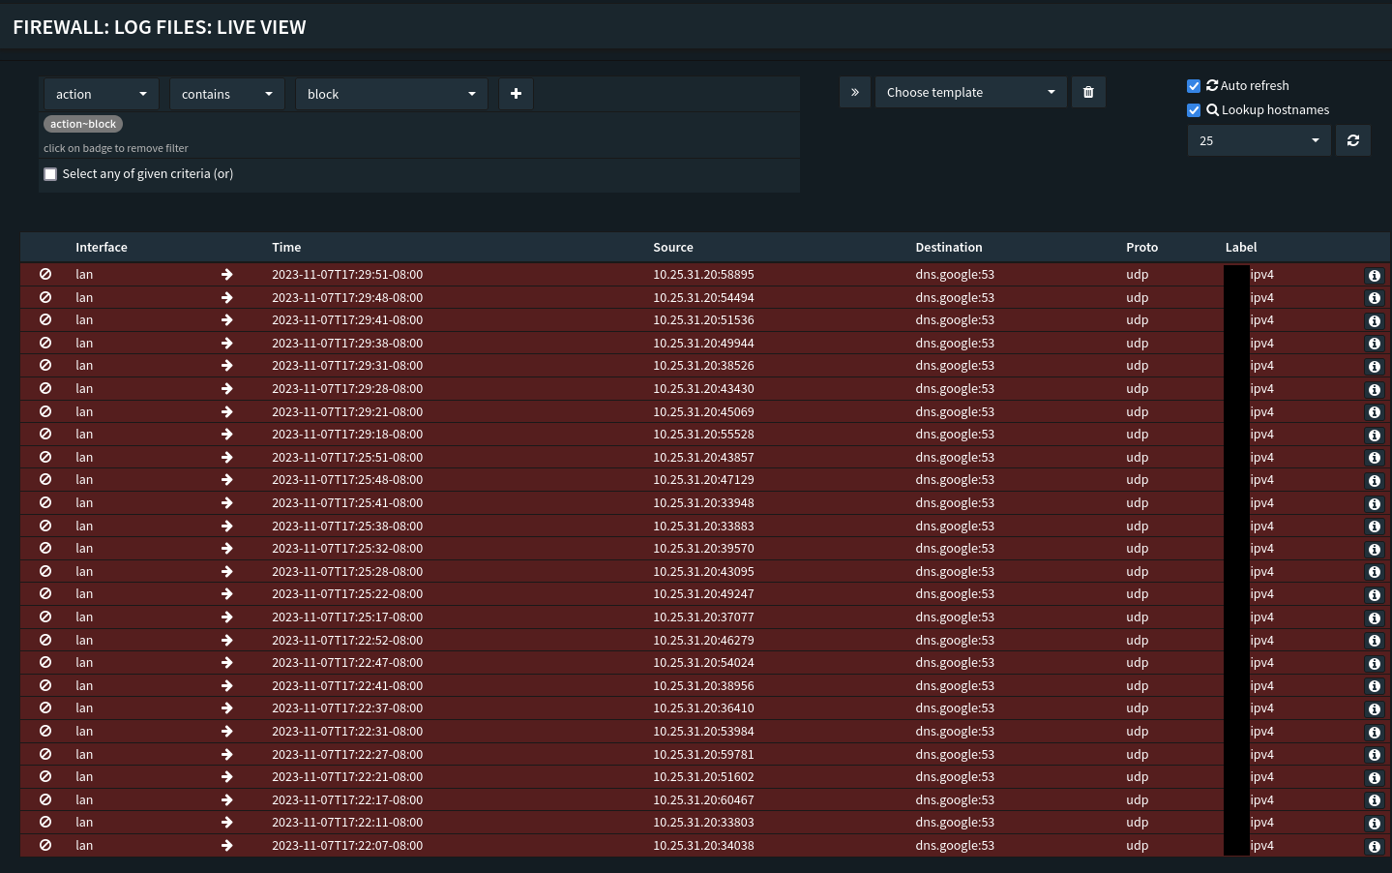Select source 10.25.31.20:58895
Screen dimensions: 1392x873
click(x=703, y=275)
